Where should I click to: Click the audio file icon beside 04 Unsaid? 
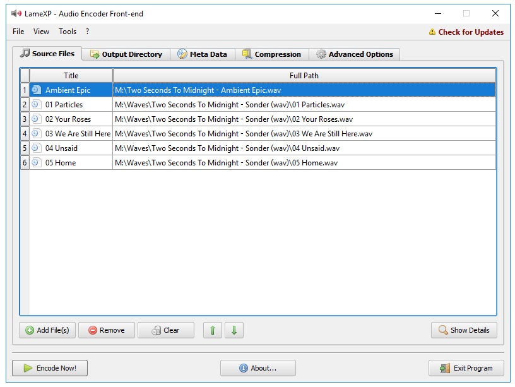(x=36, y=148)
